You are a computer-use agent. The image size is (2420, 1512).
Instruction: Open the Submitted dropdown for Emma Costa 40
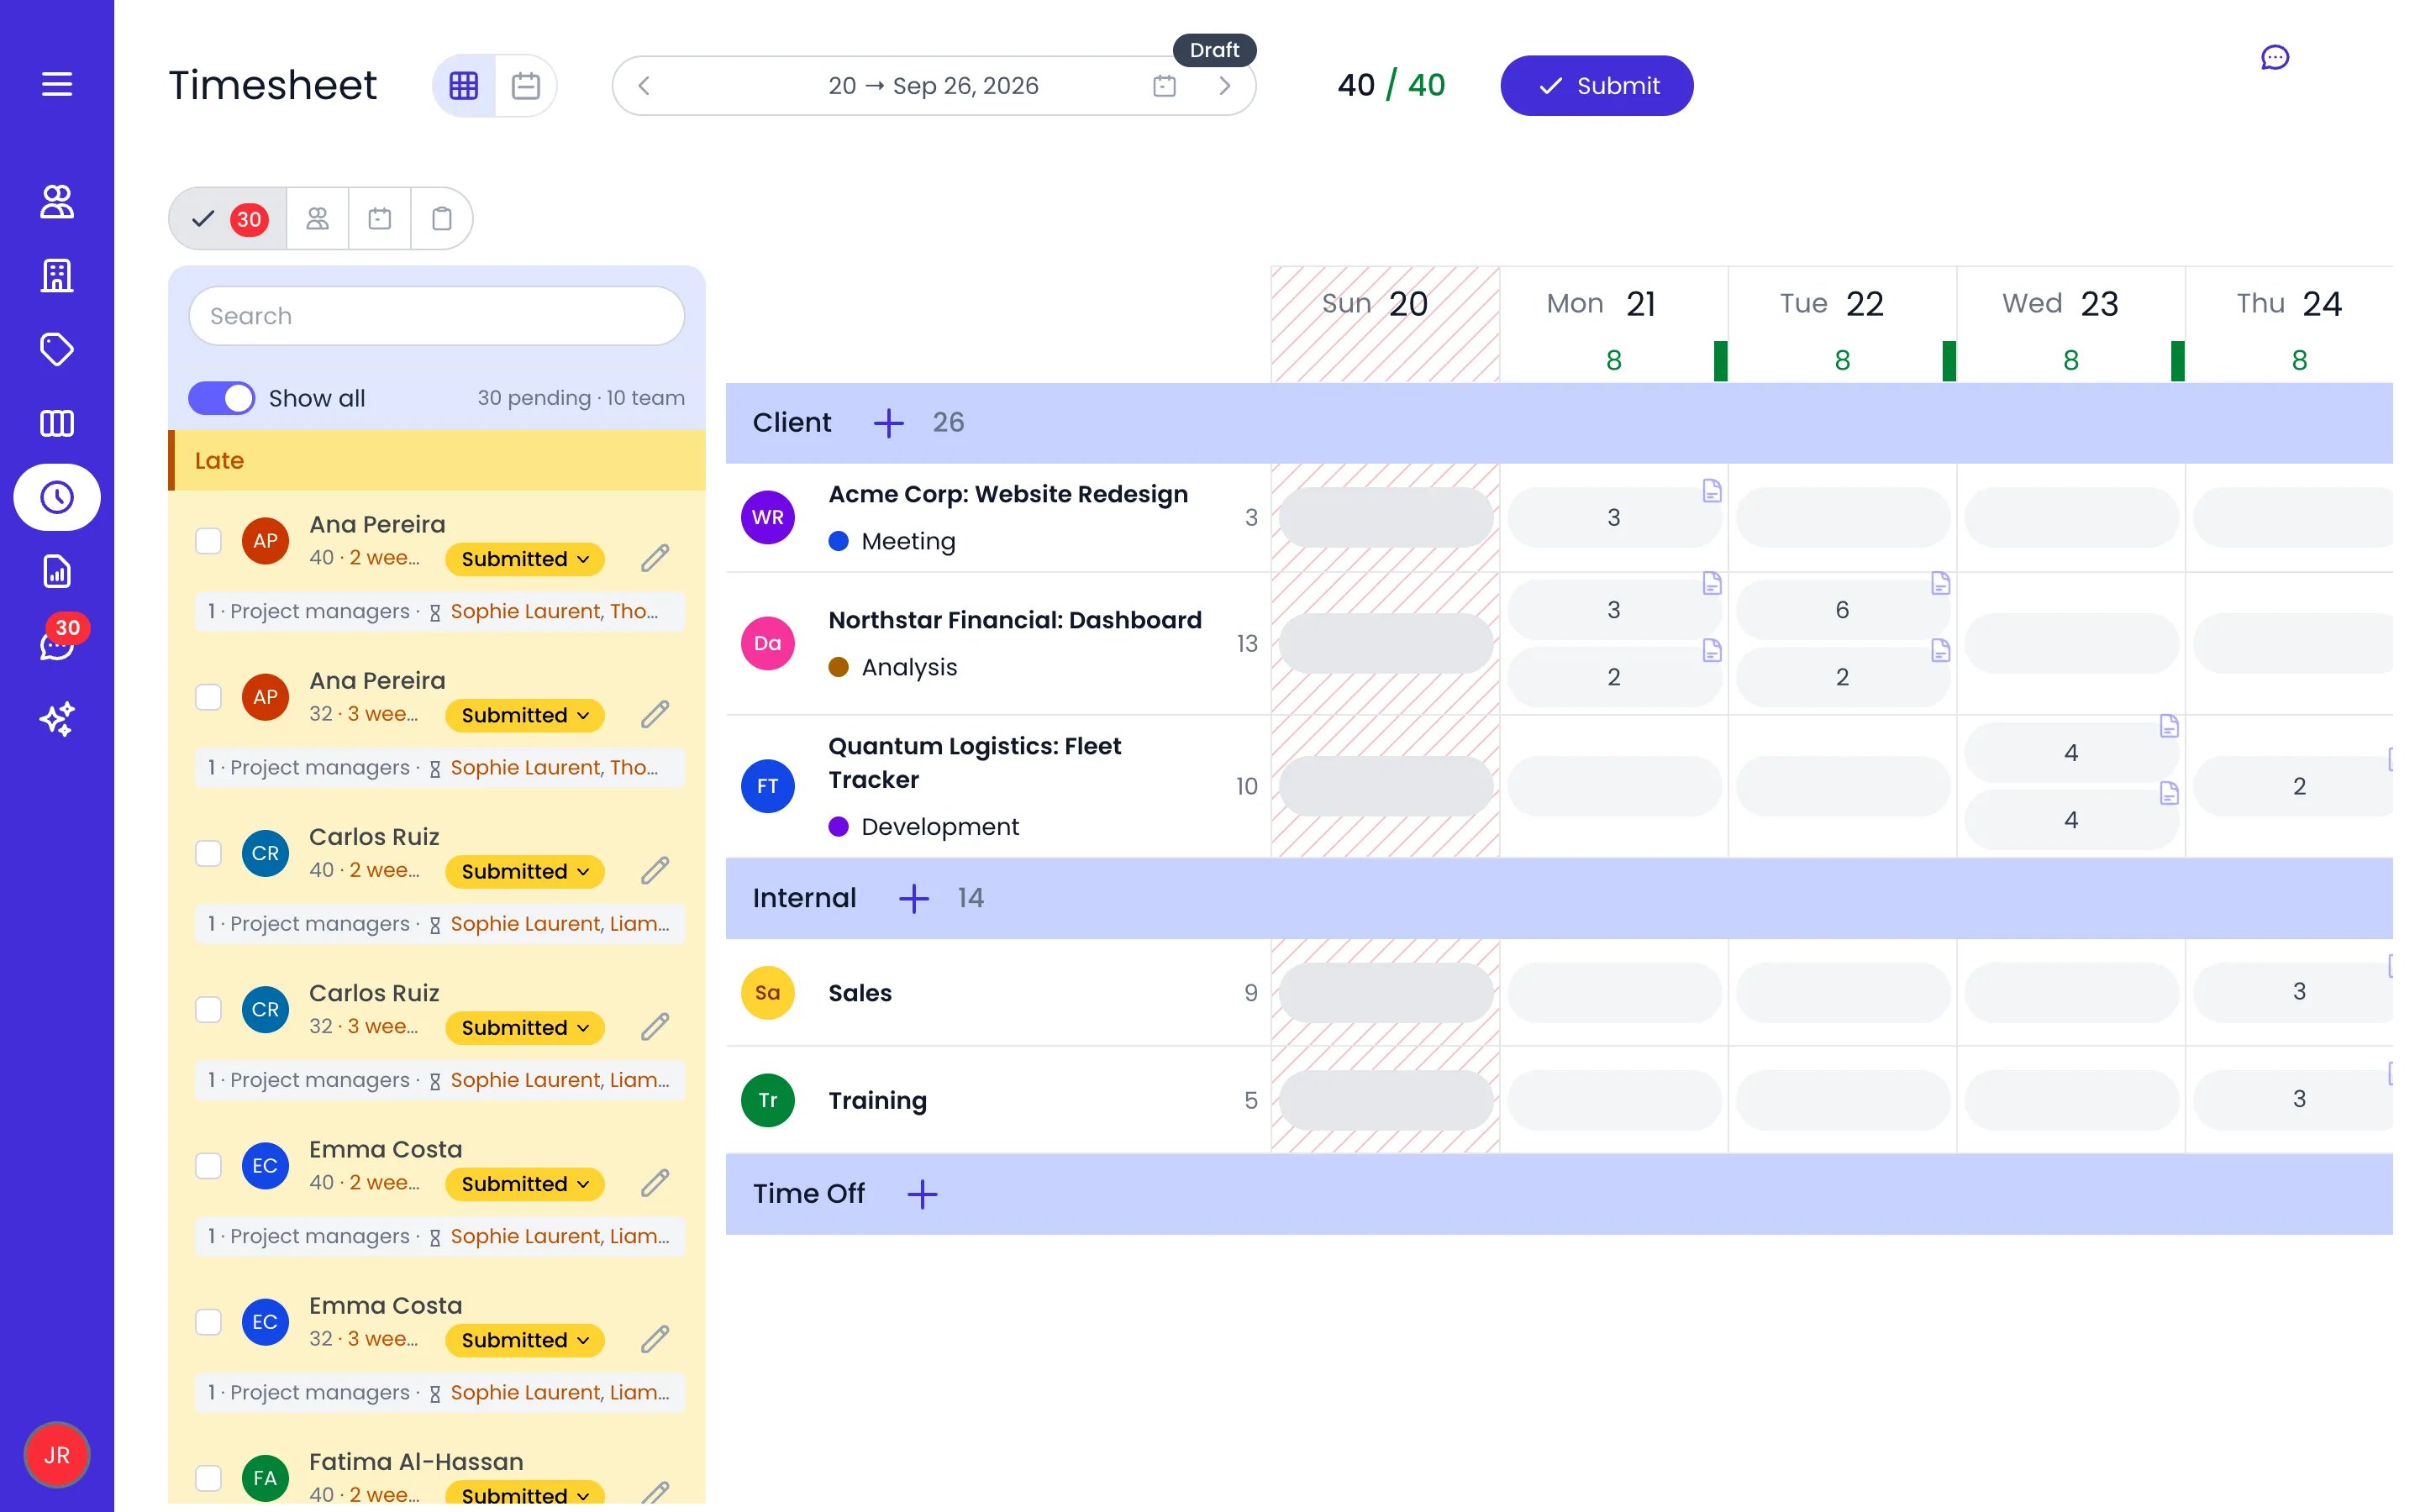(x=525, y=1184)
